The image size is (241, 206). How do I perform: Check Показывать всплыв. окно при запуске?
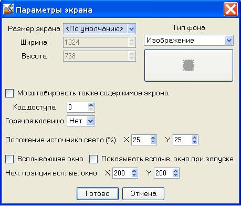[x=93, y=159]
